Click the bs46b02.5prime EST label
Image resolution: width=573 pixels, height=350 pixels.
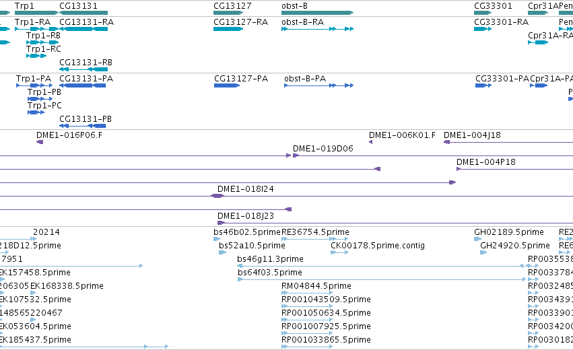247,232
